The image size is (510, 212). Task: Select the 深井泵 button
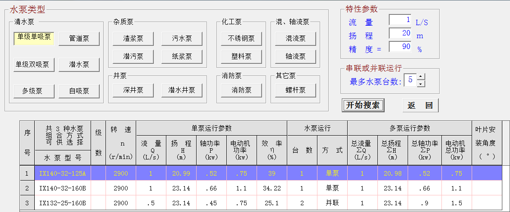(x=133, y=90)
